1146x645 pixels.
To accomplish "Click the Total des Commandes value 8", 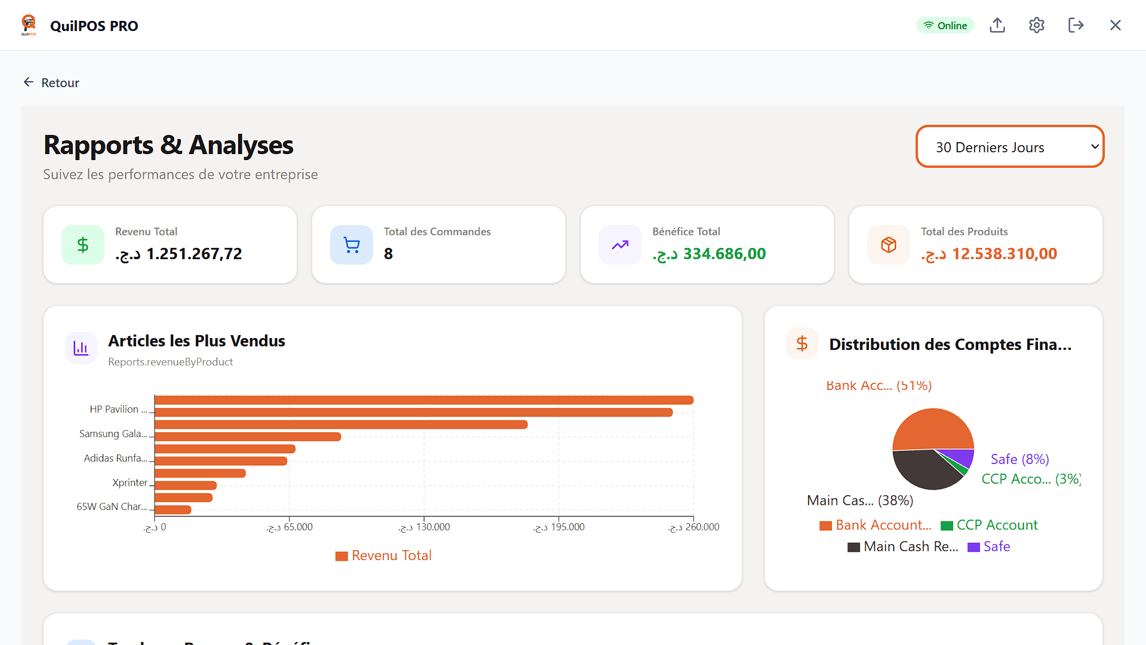I will point(389,254).
